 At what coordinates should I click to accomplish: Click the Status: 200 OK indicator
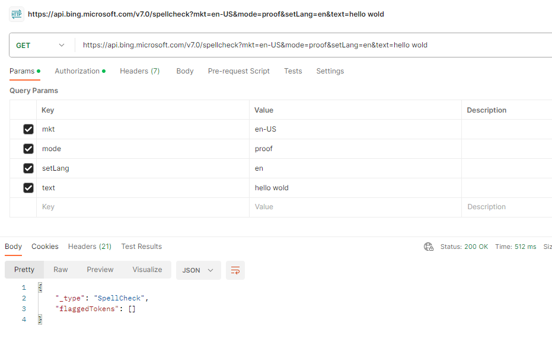click(464, 246)
